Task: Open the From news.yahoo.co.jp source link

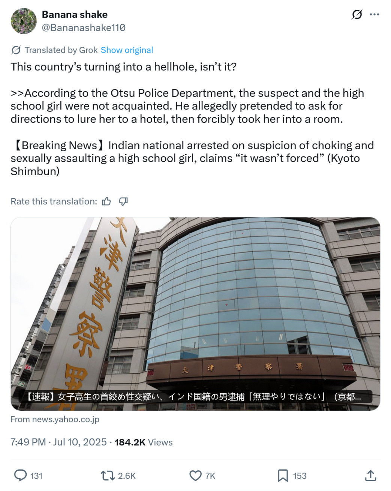Action: click(x=55, y=419)
